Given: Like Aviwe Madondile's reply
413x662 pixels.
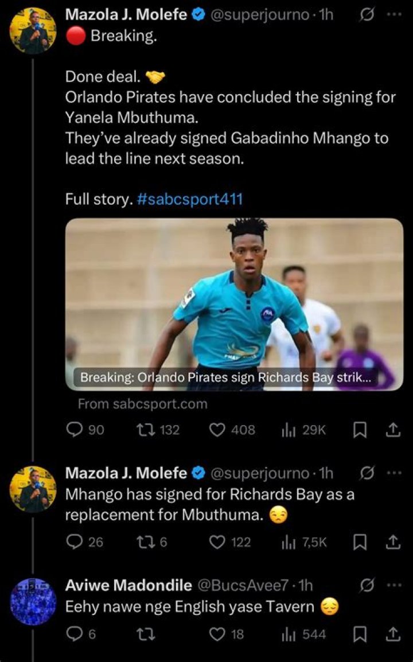Looking at the screenshot, I should 217,634.
